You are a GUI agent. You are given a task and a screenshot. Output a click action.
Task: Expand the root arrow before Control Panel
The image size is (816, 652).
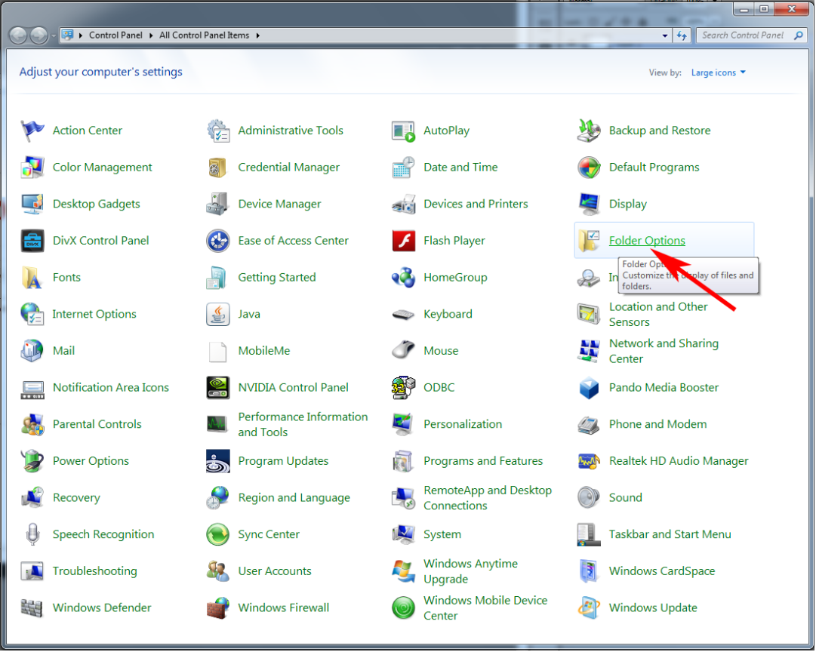(81, 35)
